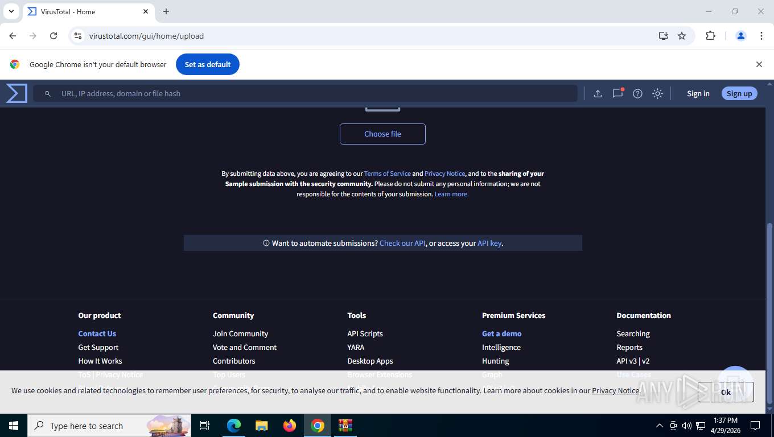Open the help question mark icon
Image resolution: width=774 pixels, height=437 pixels.
[x=637, y=93]
